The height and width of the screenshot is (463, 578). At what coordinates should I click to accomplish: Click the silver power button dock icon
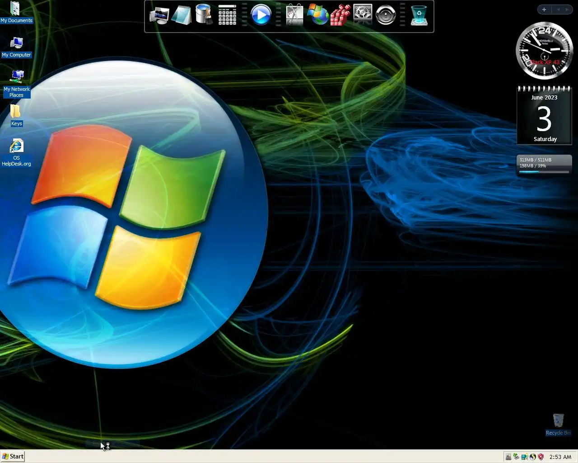[386, 15]
